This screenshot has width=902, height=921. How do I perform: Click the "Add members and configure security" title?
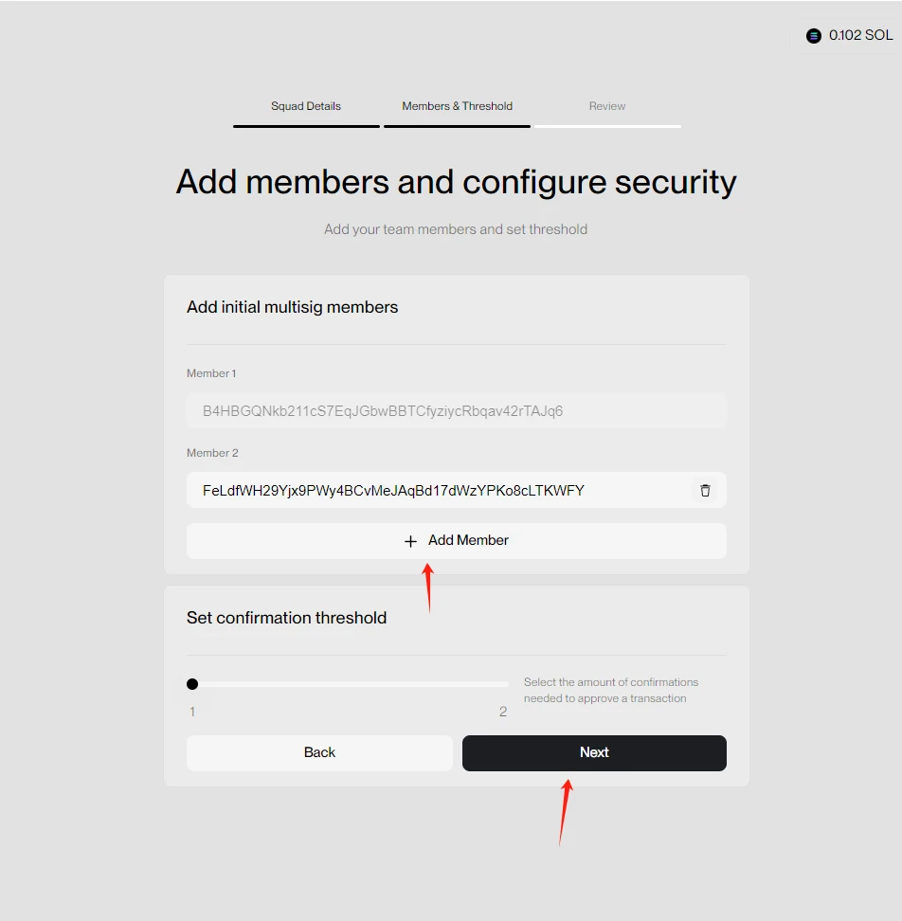click(x=456, y=182)
